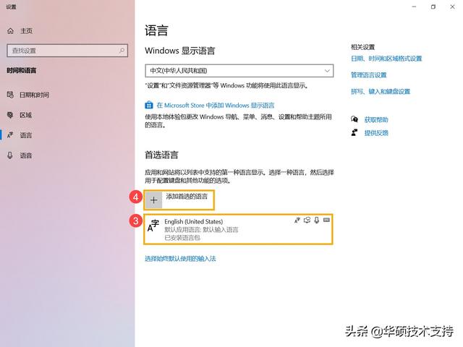Click the keyboard feature icon in the English row
Image resolution: width=463 pixels, height=347 pixels.
[326, 220]
